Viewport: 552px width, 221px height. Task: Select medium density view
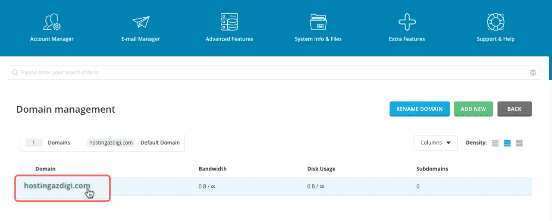507,143
